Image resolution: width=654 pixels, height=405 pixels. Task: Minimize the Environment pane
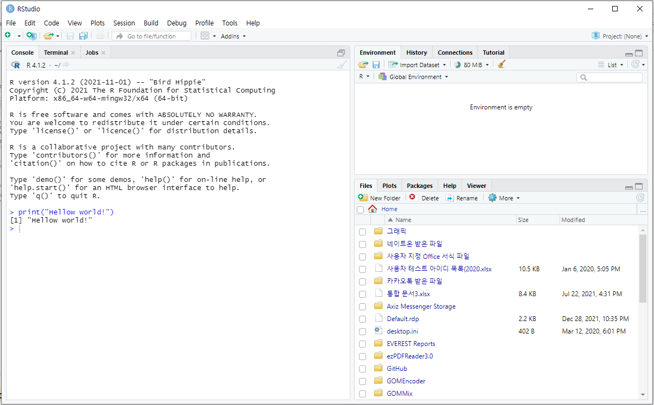coord(629,54)
